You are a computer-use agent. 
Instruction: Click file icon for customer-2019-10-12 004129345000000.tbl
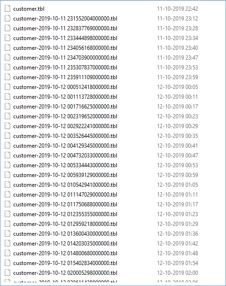7,145
